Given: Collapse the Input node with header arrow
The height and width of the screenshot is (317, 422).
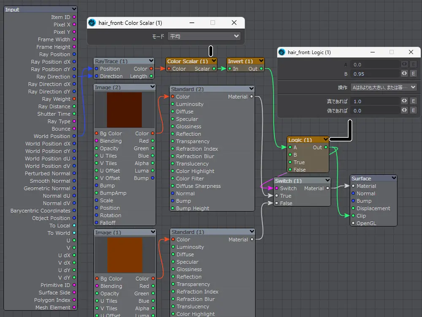Looking at the screenshot, I should tap(74, 9).
